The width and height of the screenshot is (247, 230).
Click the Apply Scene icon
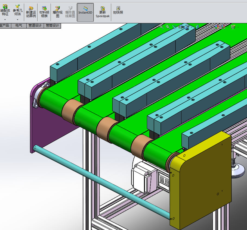click(x=223, y=27)
